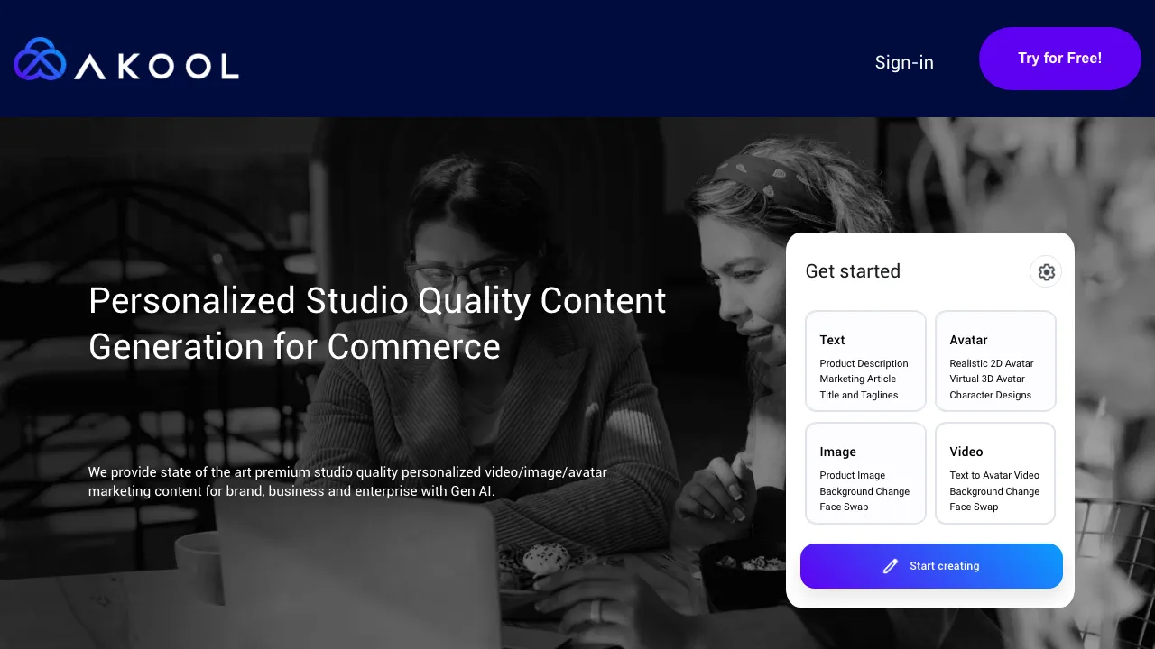
Task: Click Background Change in Image card
Action: pyautogui.click(x=864, y=491)
